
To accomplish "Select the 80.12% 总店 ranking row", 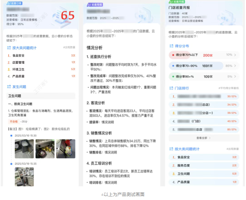I will point(204,129).
